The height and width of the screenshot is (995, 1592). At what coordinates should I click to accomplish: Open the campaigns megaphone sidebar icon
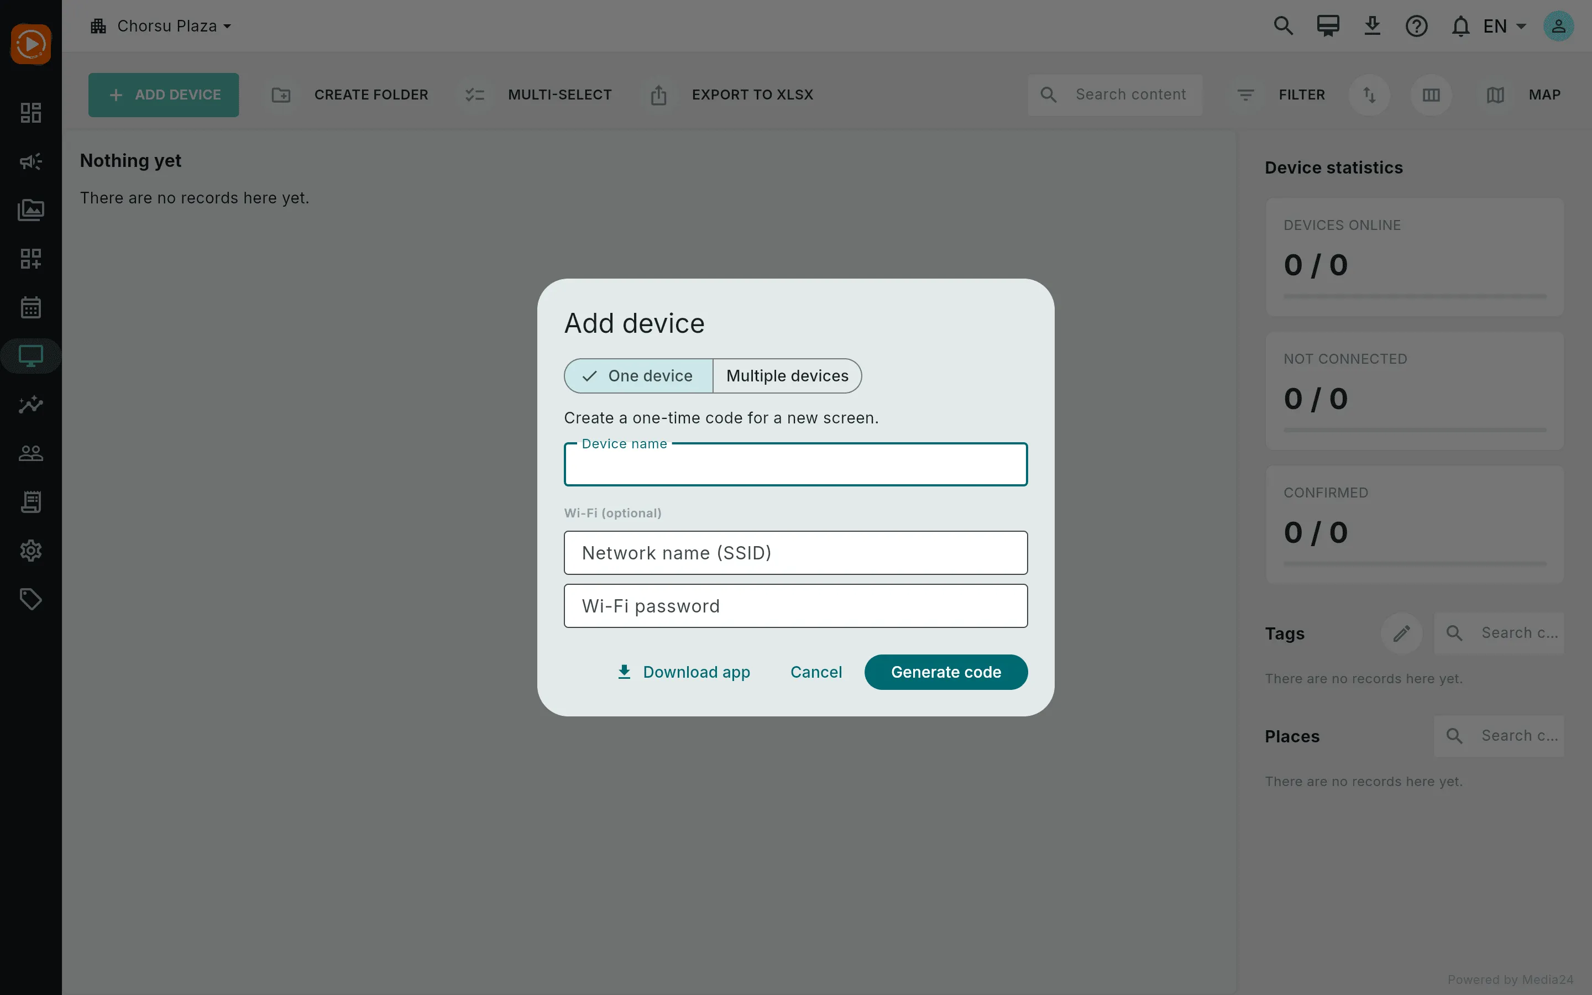pyautogui.click(x=31, y=161)
